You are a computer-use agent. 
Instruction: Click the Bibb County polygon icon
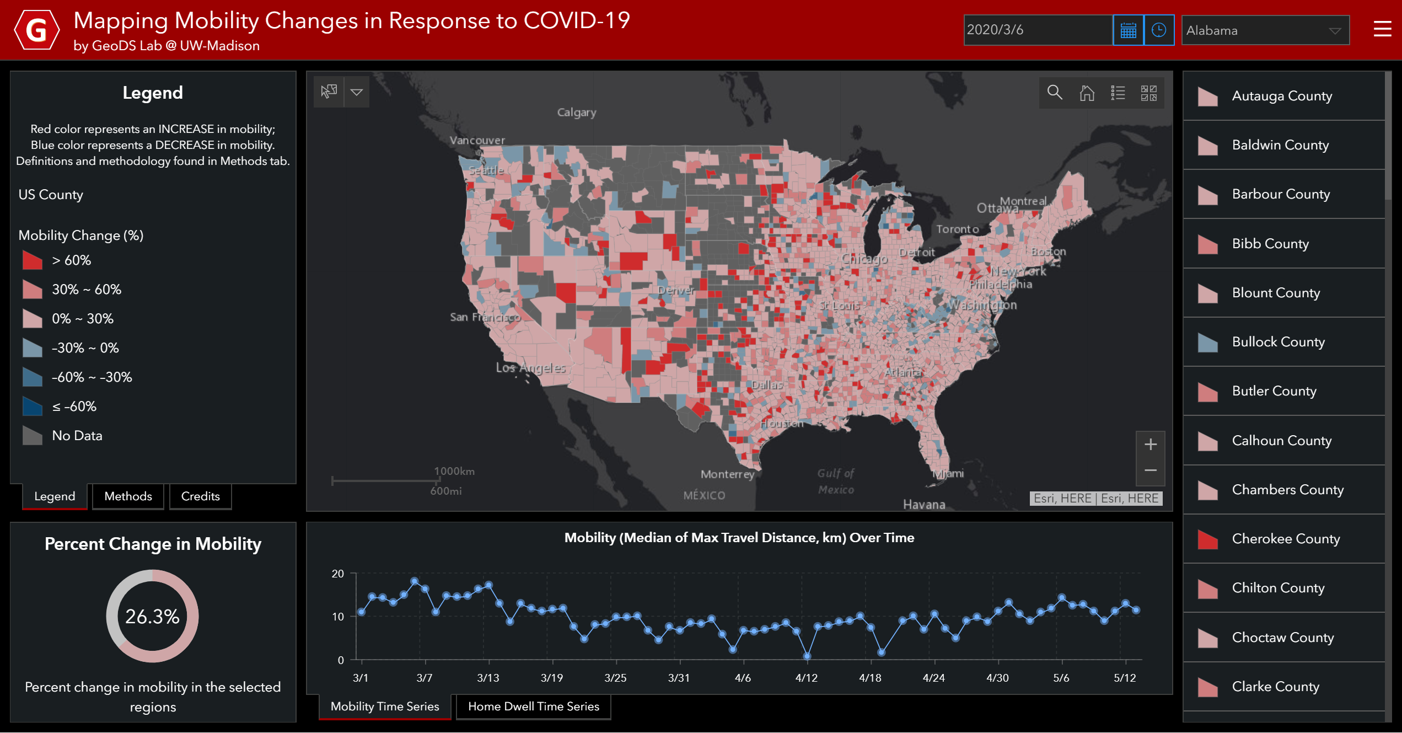pos(1207,244)
